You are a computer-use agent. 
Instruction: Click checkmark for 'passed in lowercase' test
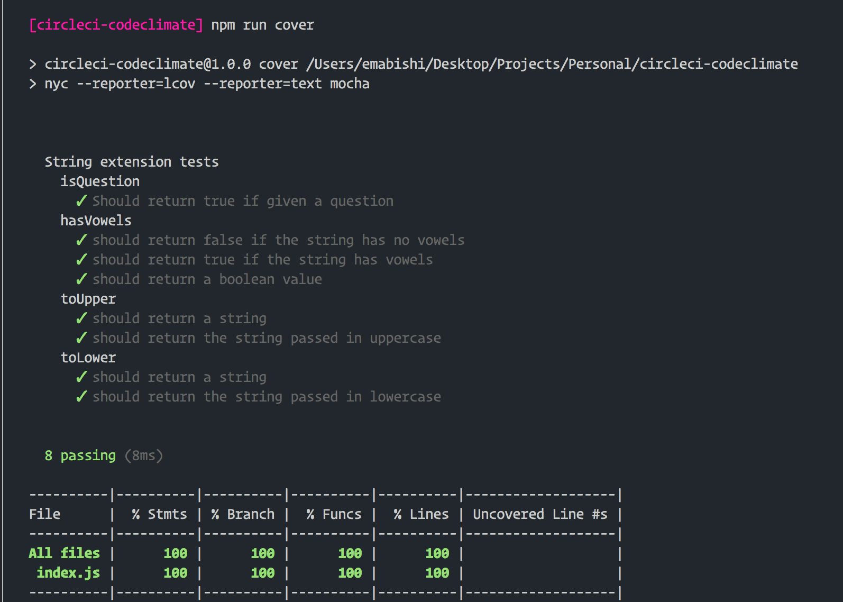[x=81, y=397]
